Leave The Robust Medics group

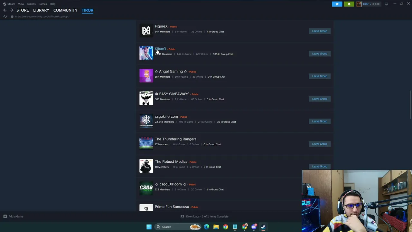(320, 167)
